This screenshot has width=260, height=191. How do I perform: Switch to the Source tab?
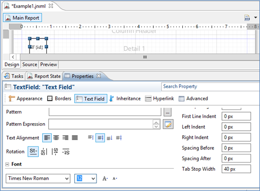[x=29, y=64]
